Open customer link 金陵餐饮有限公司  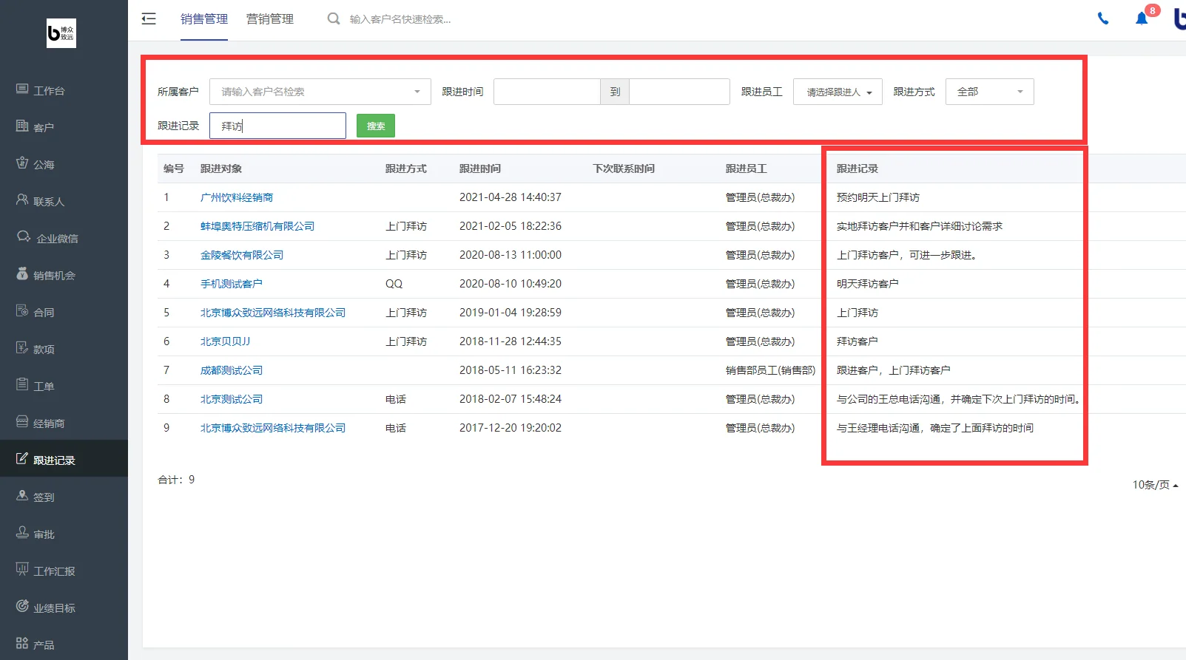pos(242,255)
